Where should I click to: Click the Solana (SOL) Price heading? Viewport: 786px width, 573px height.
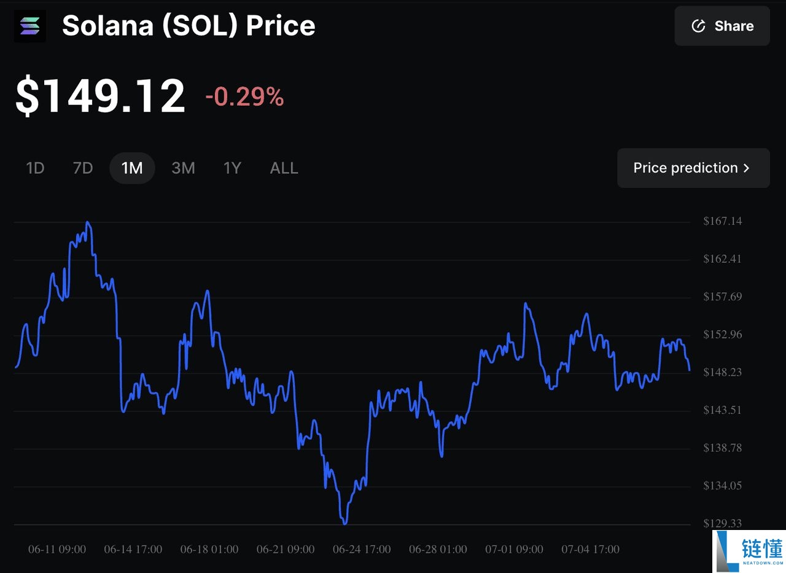click(189, 26)
